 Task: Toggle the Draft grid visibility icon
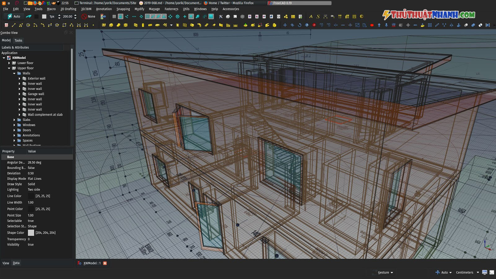[x=114, y=16]
